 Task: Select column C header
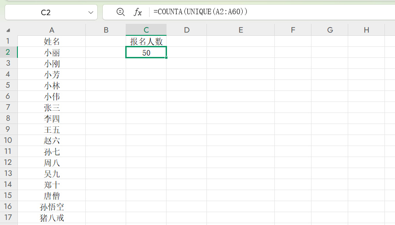(146, 30)
